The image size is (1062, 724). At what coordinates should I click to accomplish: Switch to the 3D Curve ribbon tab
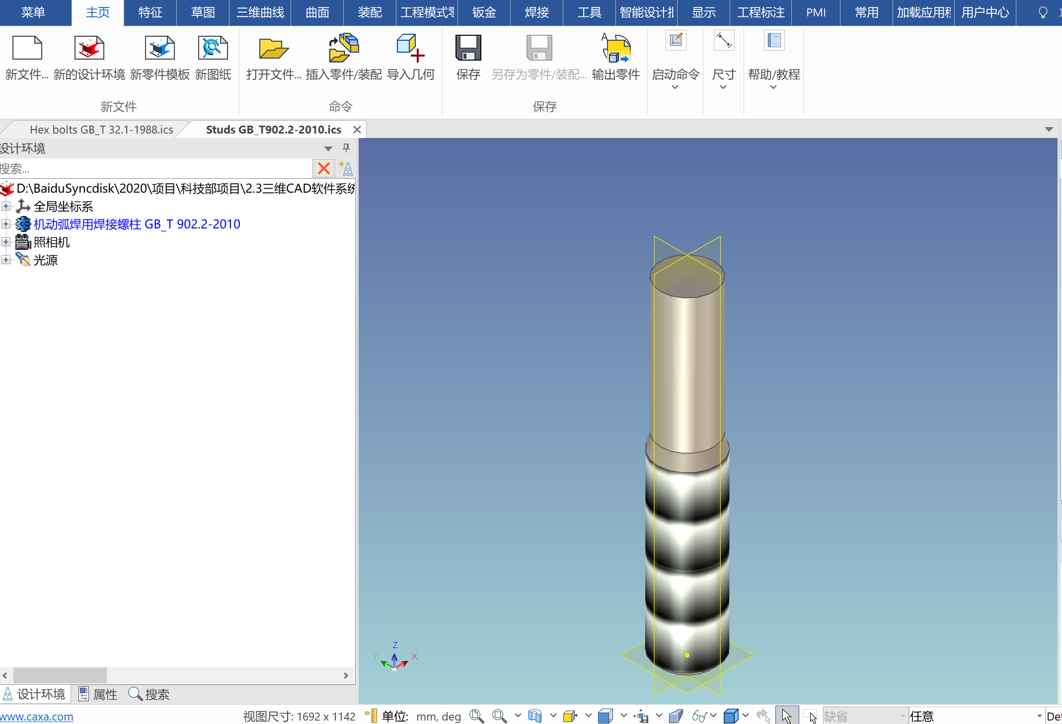coord(260,12)
